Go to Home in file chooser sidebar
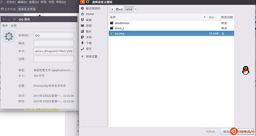 click(x=88, y=14)
